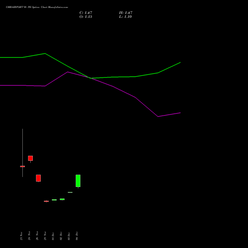Click the small green candle for 02 Dec

pyautogui.click(x=62, y=199)
